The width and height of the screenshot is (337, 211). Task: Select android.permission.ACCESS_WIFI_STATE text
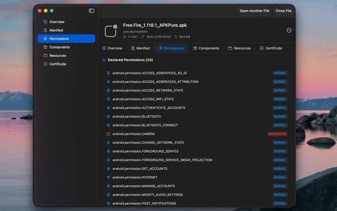point(143,99)
